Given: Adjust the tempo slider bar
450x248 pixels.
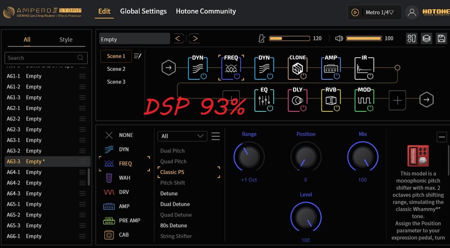Looking at the screenshot, I should [x=289, y=38].
